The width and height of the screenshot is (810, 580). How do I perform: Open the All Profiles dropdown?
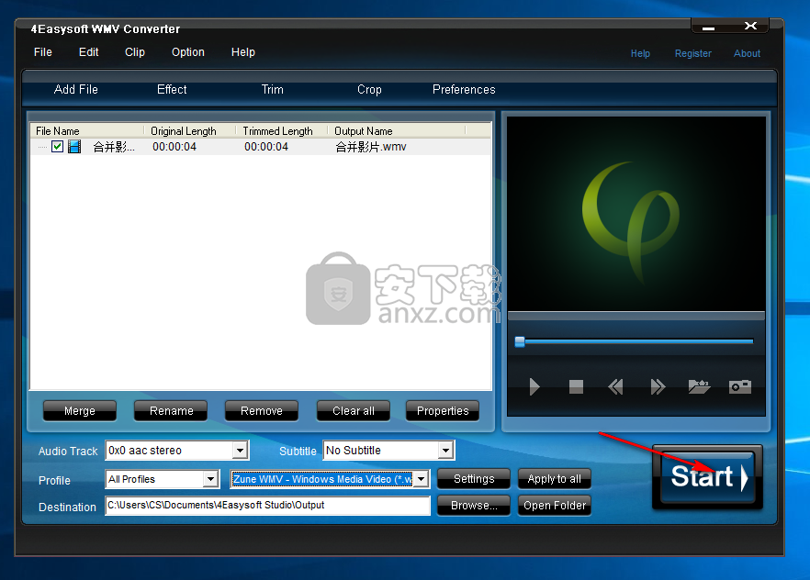coord(210,479)
